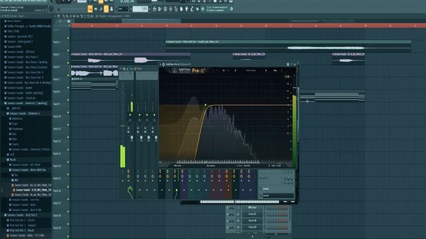Open the Piano roll view icon

coord(160,9)
